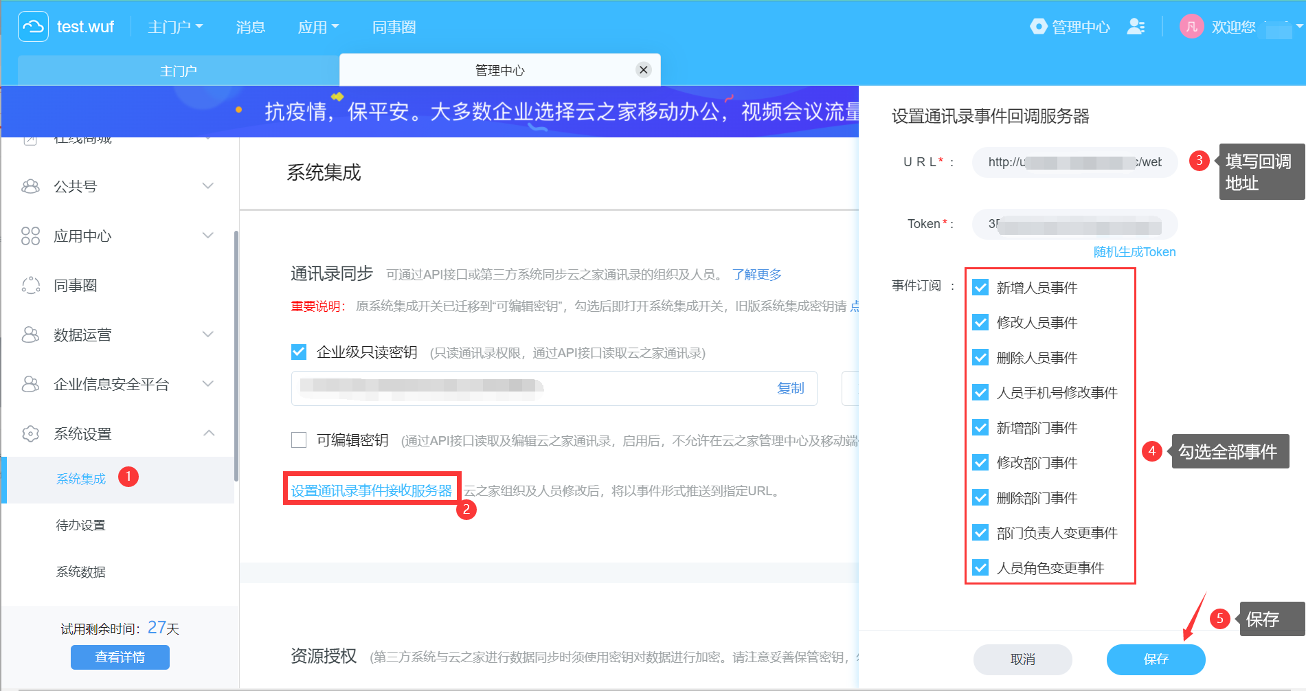Click the 同事圈 sidebar icon
The width and height of the screenshot is (1306, 691).
tap(31, 286)
